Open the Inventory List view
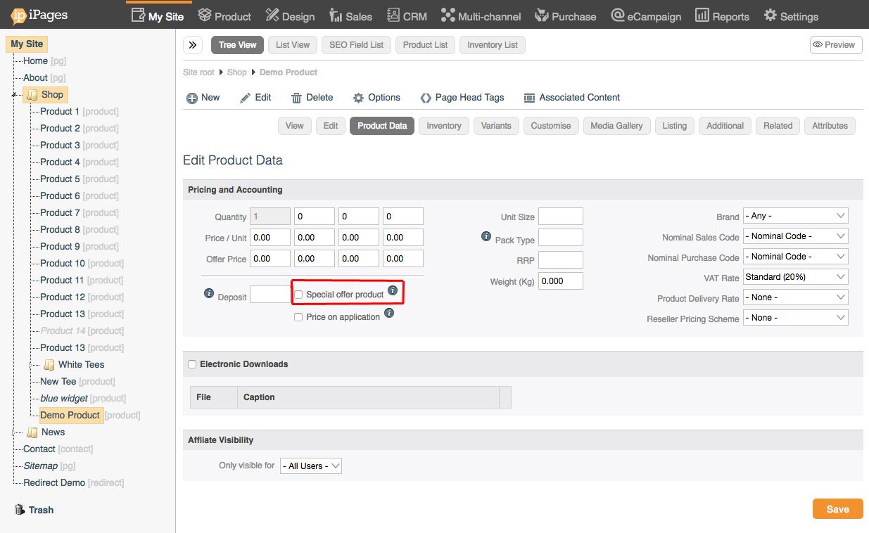 (x=493, y=45)
